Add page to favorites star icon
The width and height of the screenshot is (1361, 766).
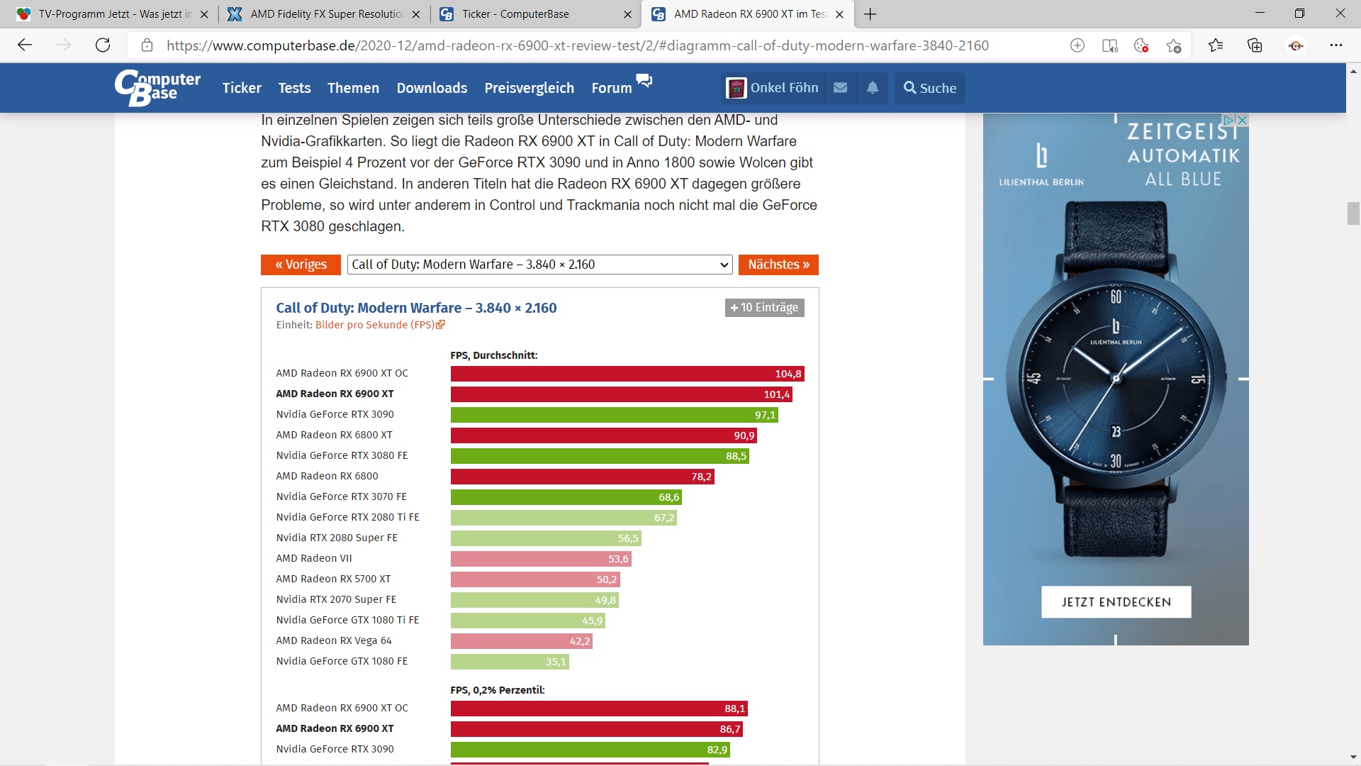coord(1173,45)
